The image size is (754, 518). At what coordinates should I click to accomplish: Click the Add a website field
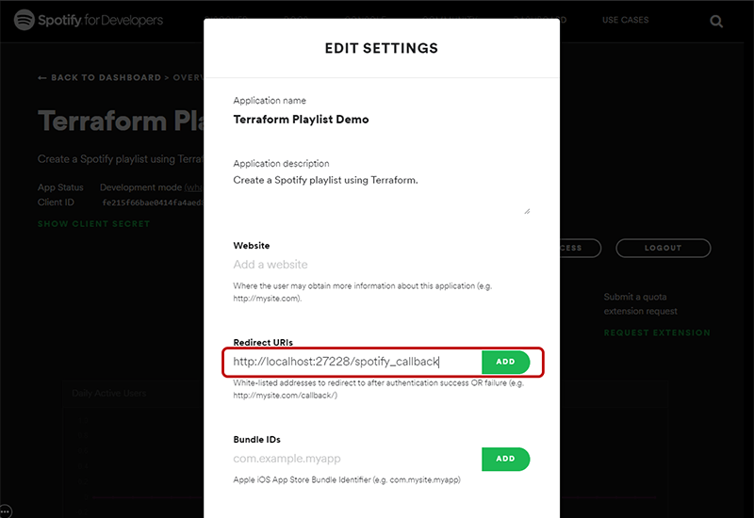point(382,265)
